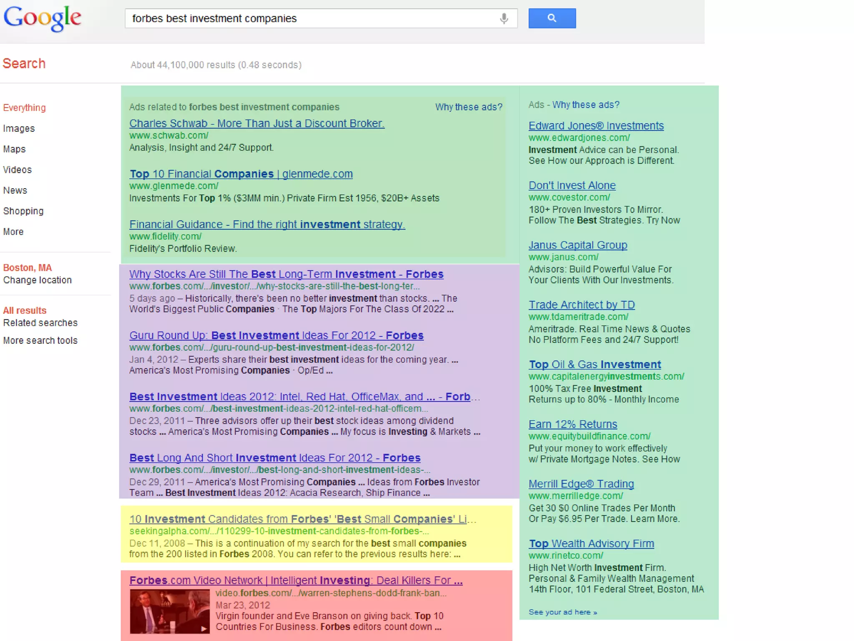Open Guru Round Up Forbes result
The width and height of the screenshot is (854, 641).
coord(276,336)
